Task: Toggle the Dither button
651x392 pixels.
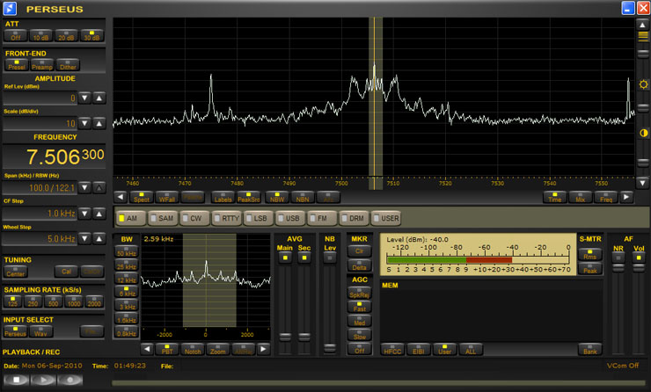Action: coord(68,65)
